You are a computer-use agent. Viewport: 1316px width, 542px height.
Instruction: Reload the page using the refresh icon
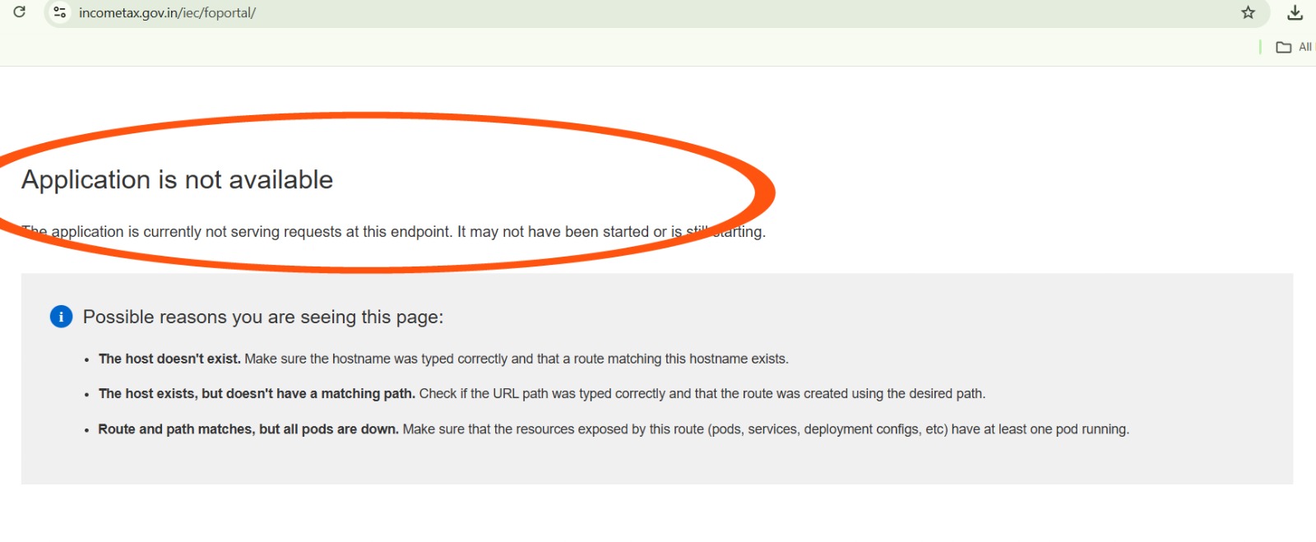20,12
